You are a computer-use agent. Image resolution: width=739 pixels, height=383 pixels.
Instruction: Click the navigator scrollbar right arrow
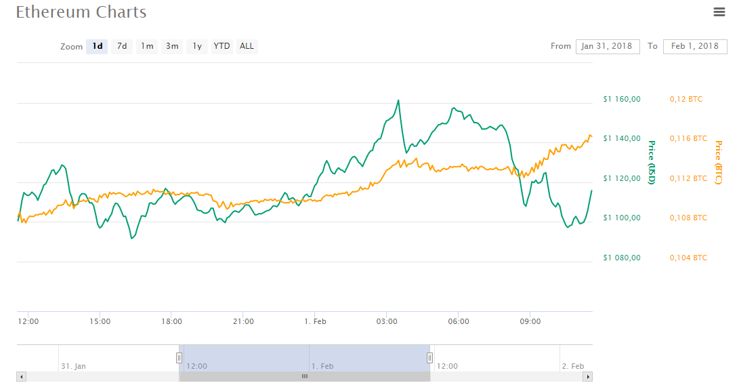[x=588, y=376]
